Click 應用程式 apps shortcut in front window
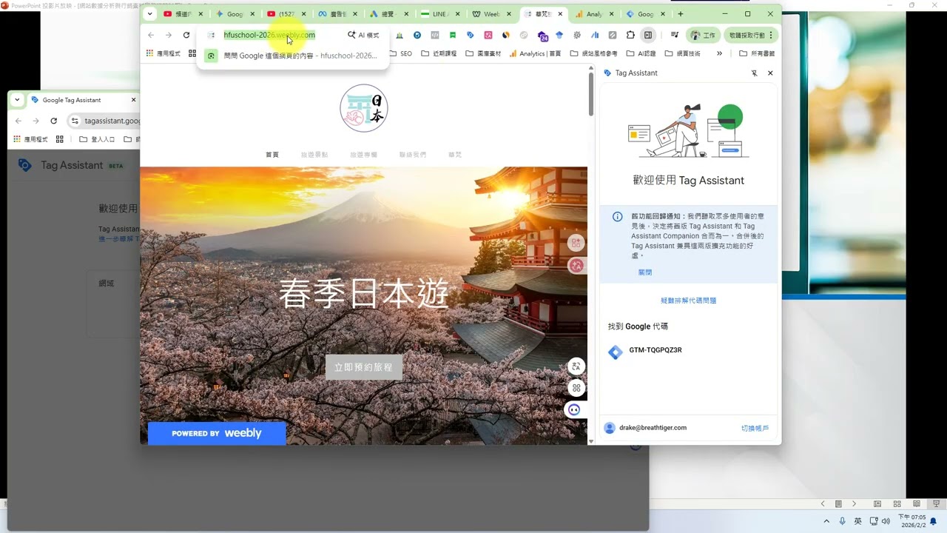947x533 pixels. 164,53
